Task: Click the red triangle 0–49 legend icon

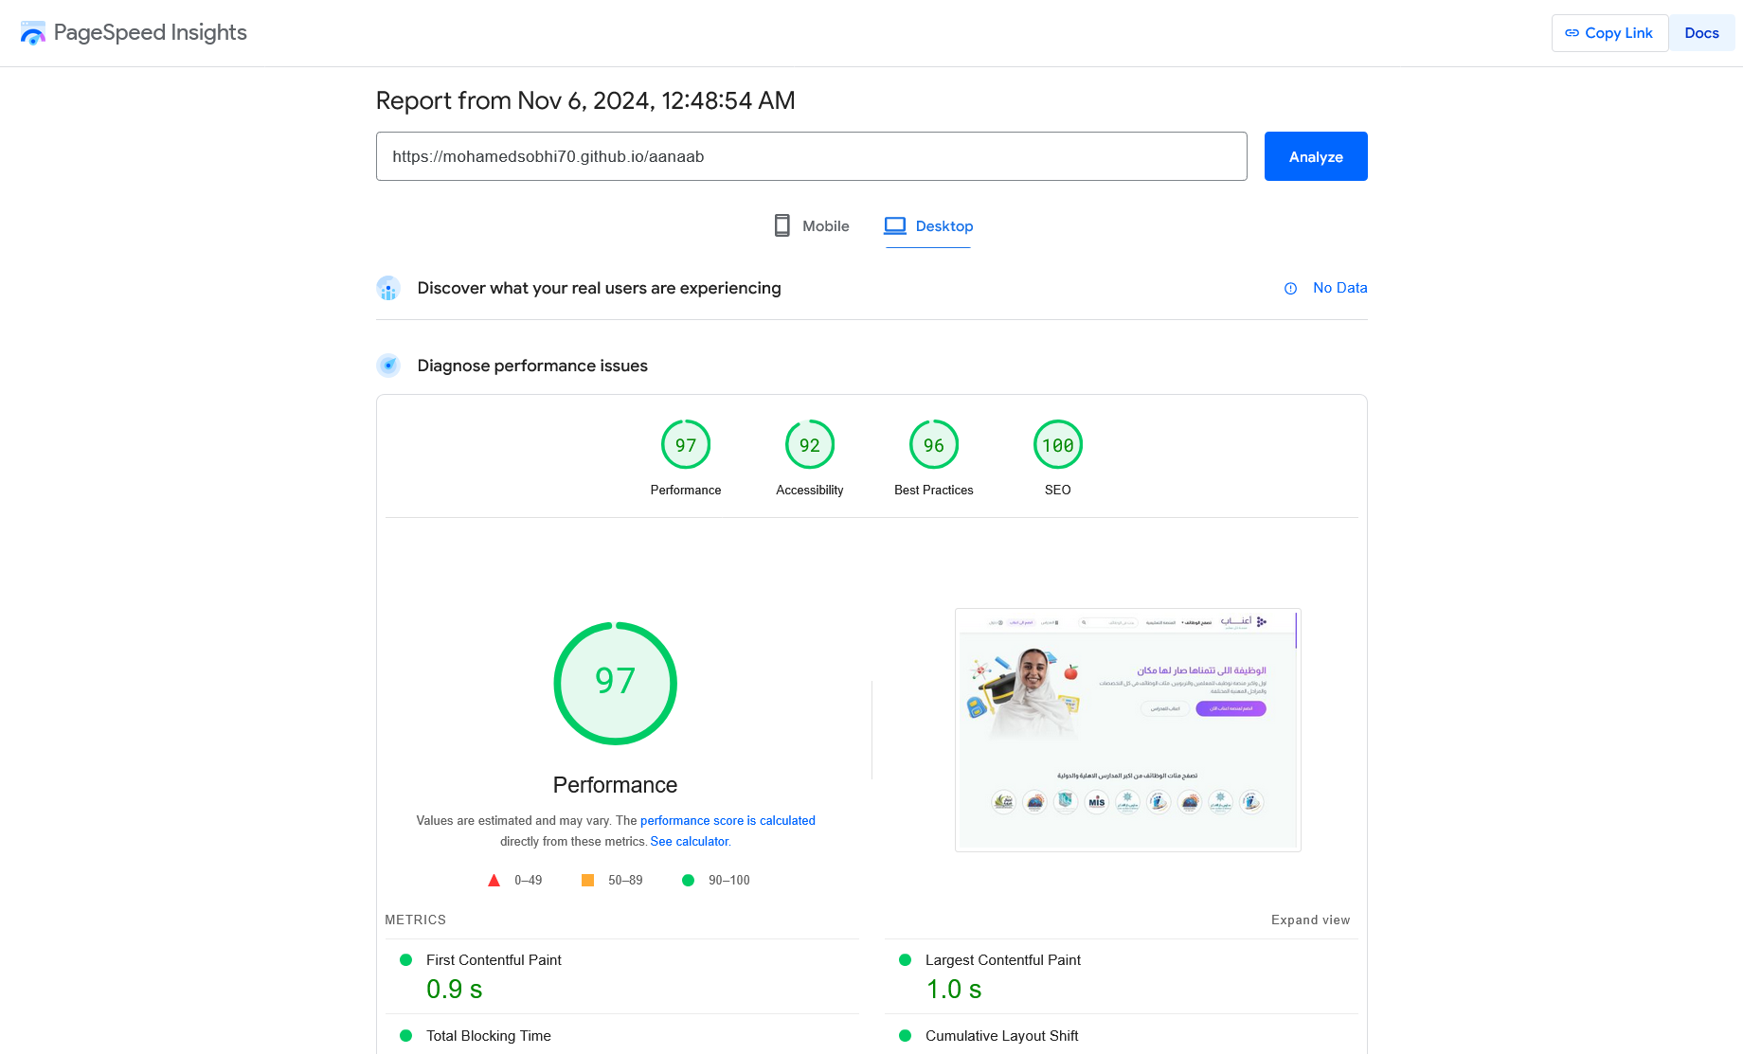Action: click(x=494, y=881)
